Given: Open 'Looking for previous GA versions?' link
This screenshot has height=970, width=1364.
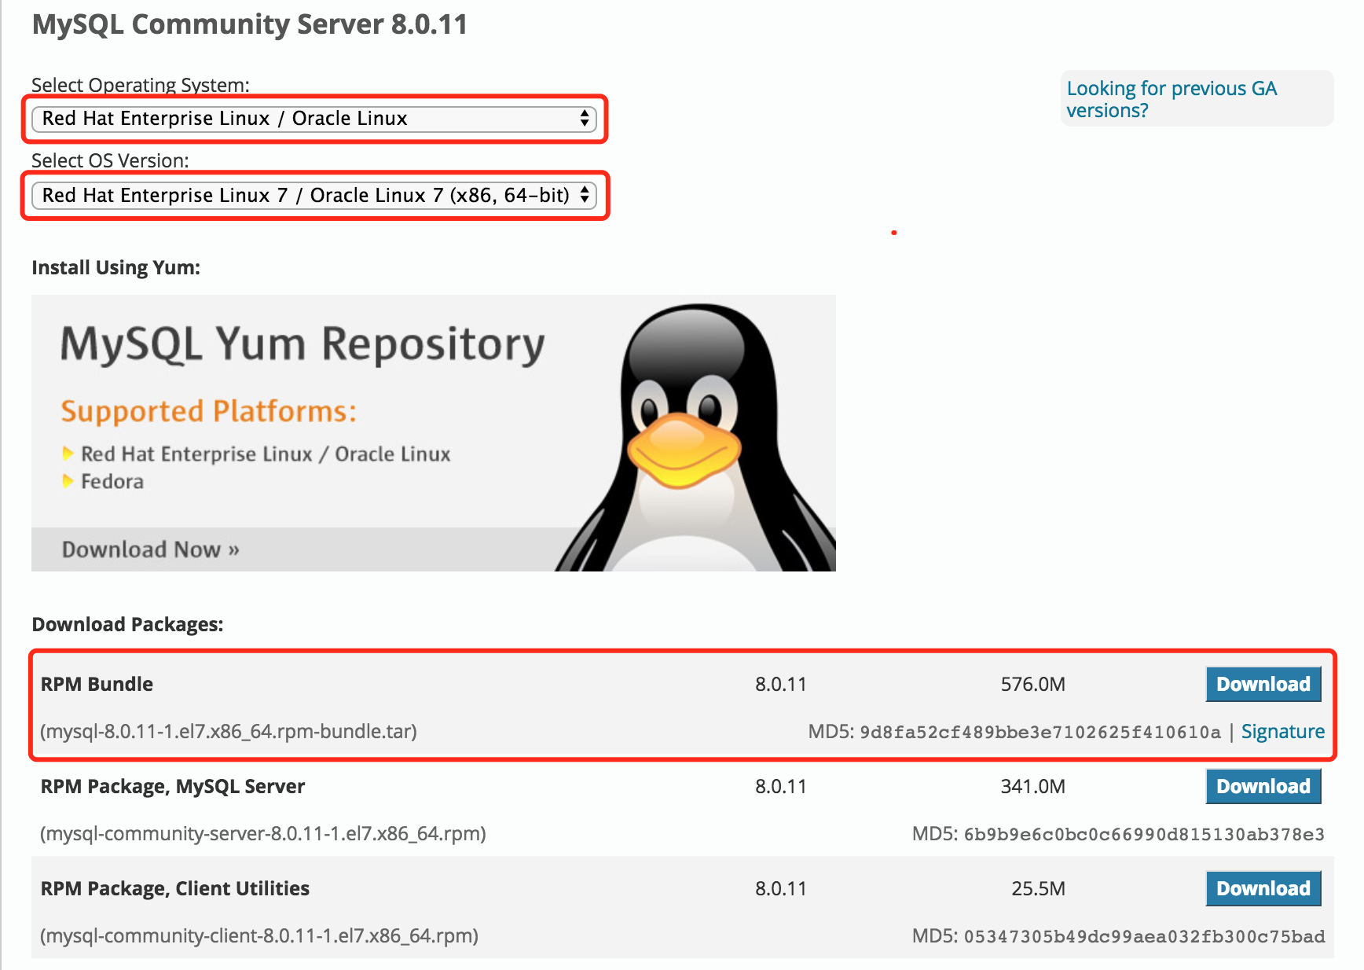Looking at the screenshot, I should pos(1171,99).
